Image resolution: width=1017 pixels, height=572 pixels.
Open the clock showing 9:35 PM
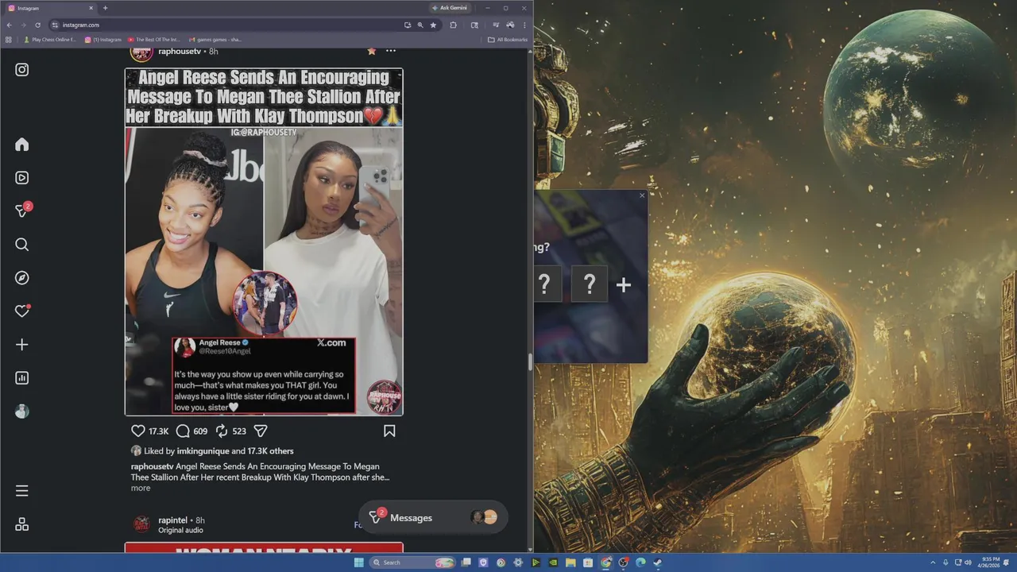coord(988,562)
